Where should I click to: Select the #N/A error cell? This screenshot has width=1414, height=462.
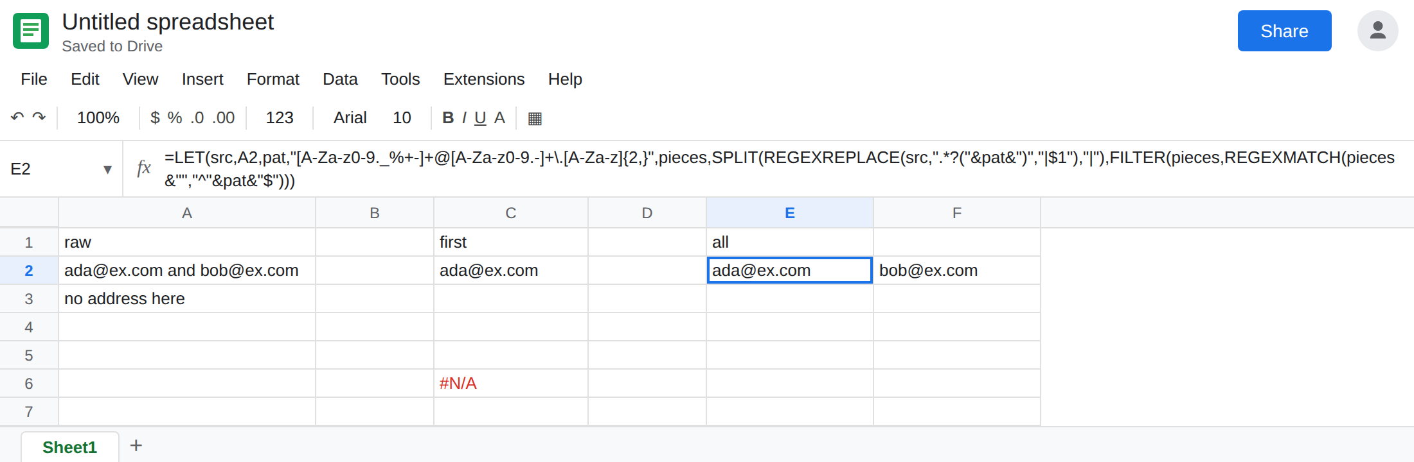point(511,383)
